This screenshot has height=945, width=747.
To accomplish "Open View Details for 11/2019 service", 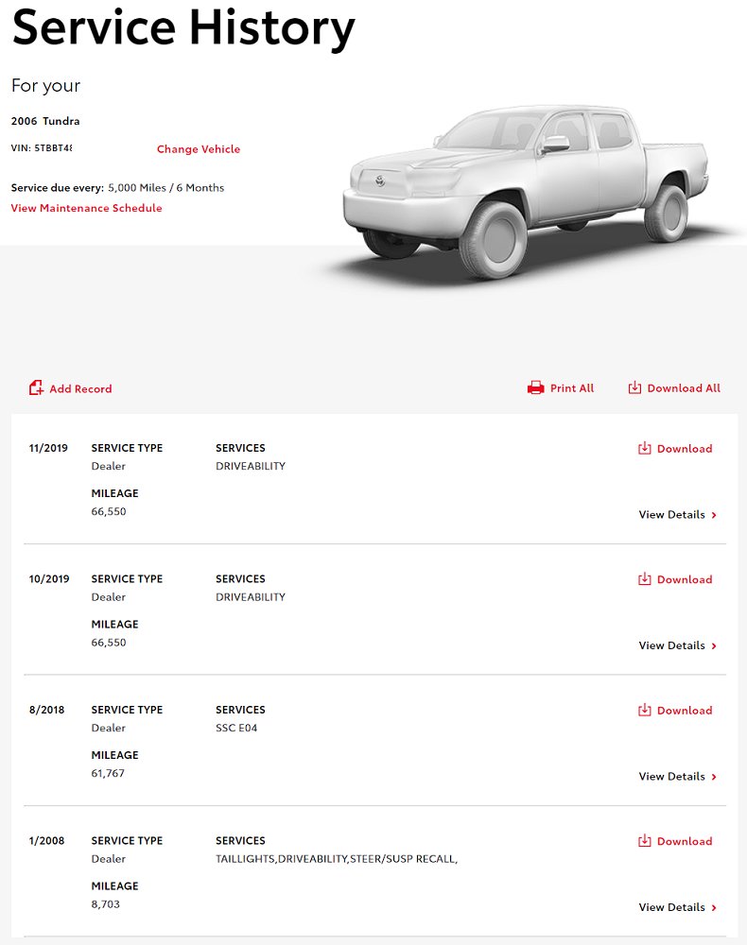I will click(671, 514).
